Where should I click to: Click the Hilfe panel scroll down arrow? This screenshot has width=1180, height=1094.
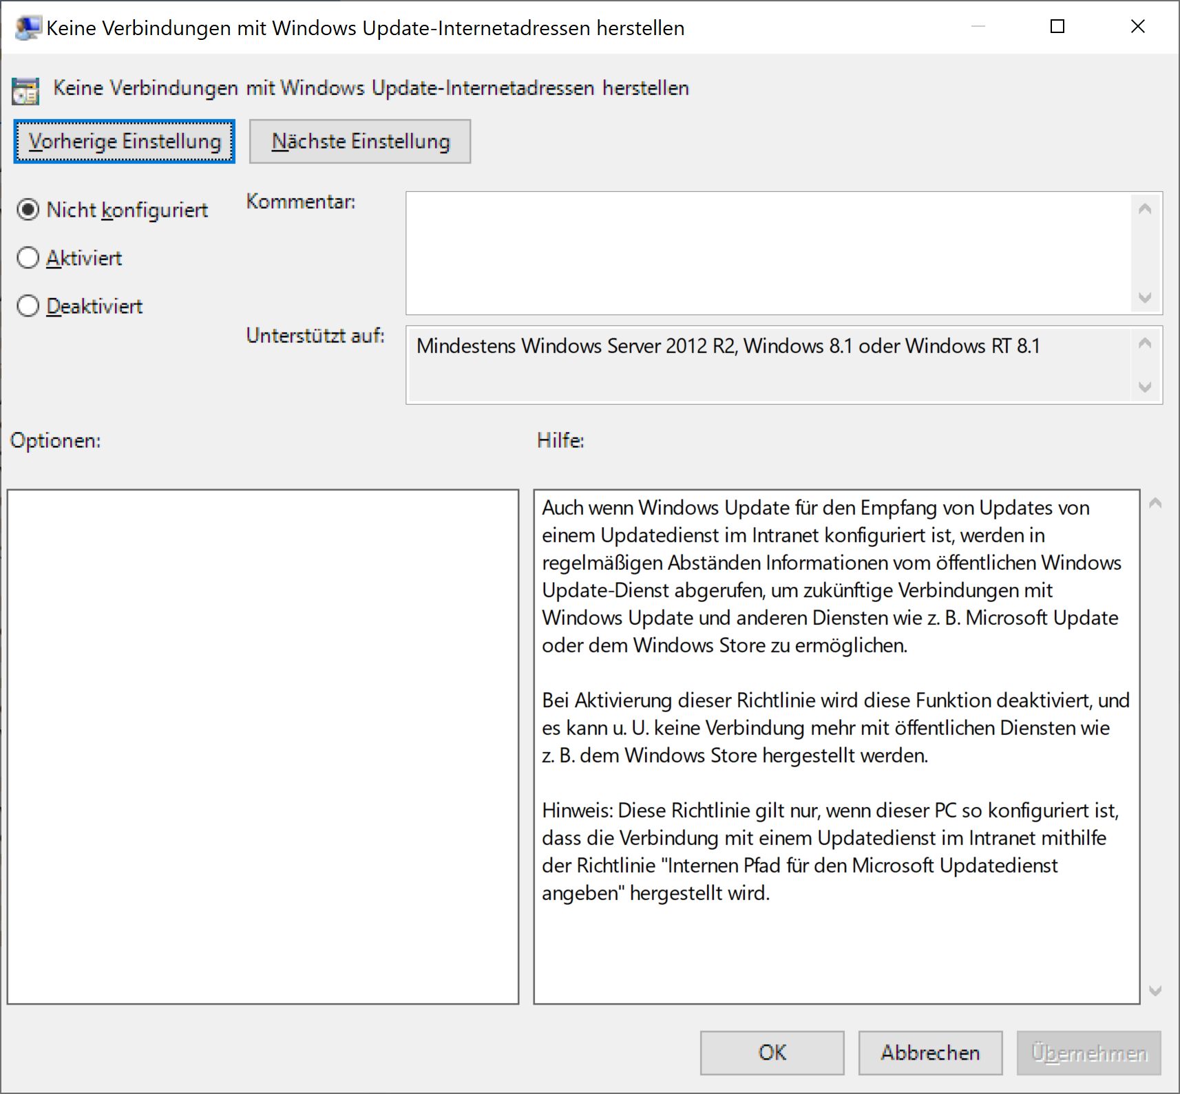click(x=1156, y=991)
